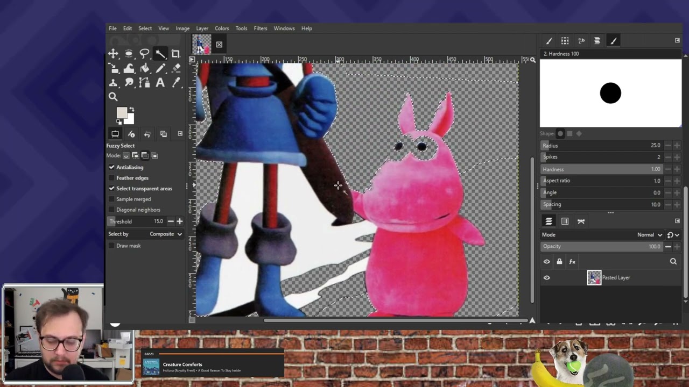Hide the Pasted Layer via eye icon
The height and width of the screenshot is (387, 689).
[547, 278]
